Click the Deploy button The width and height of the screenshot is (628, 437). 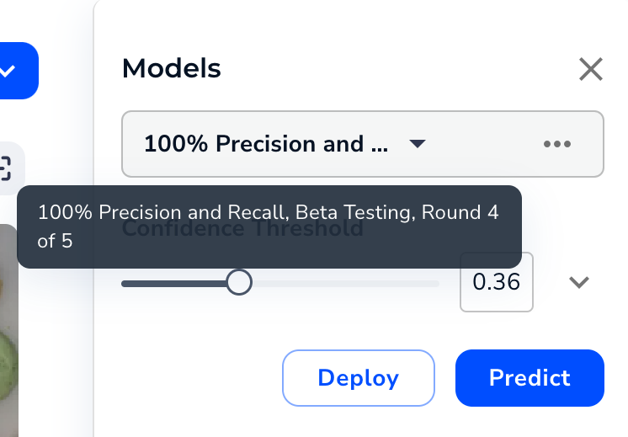[x=358, y=378]
